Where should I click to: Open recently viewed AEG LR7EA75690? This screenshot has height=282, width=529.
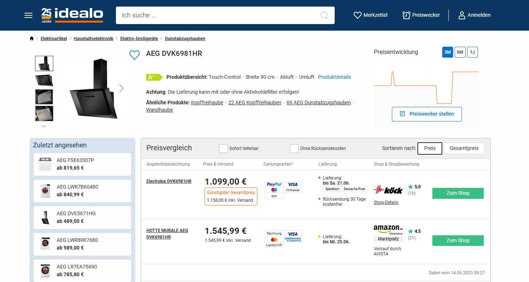(x=82, y=271)
